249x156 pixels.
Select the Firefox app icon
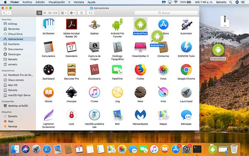pyautogui.click(x=140, y=70)
